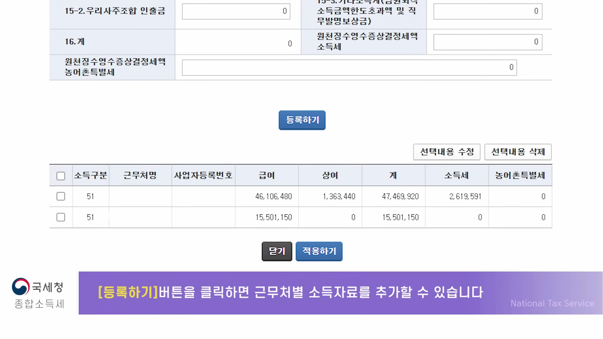Screen dimensions: 603x339
Task: Click the 원천징수영수증상결정세액 소득세 input field
Action: [x=487, y=42]
